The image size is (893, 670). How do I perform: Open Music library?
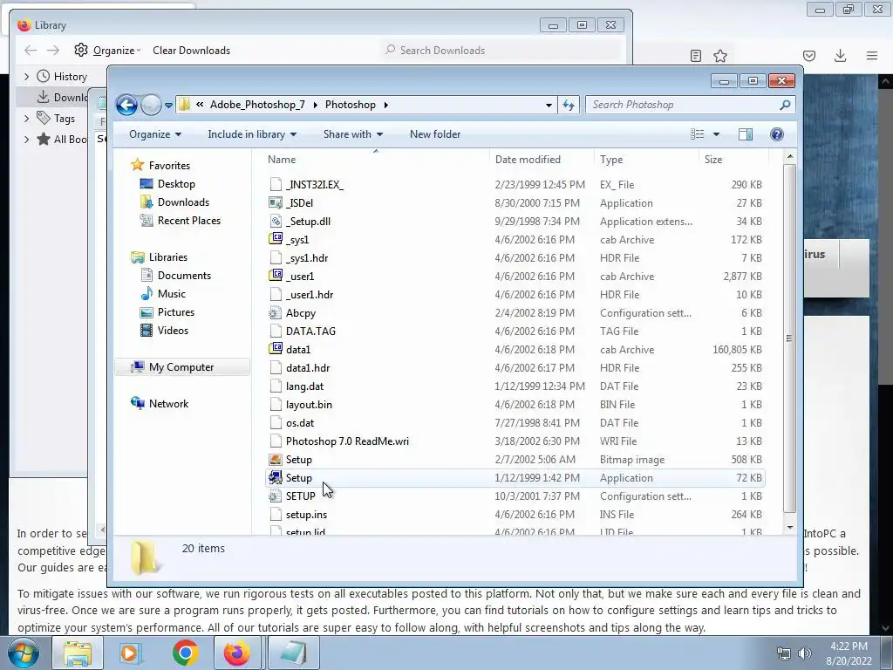click(172, 294)
